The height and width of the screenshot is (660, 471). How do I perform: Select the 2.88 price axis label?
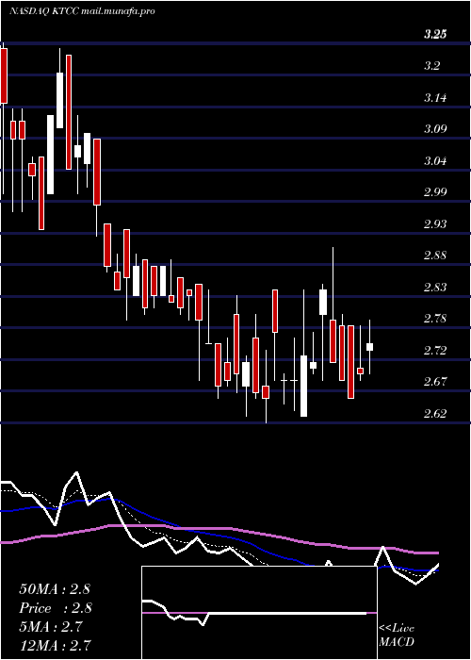coord(435,256)
